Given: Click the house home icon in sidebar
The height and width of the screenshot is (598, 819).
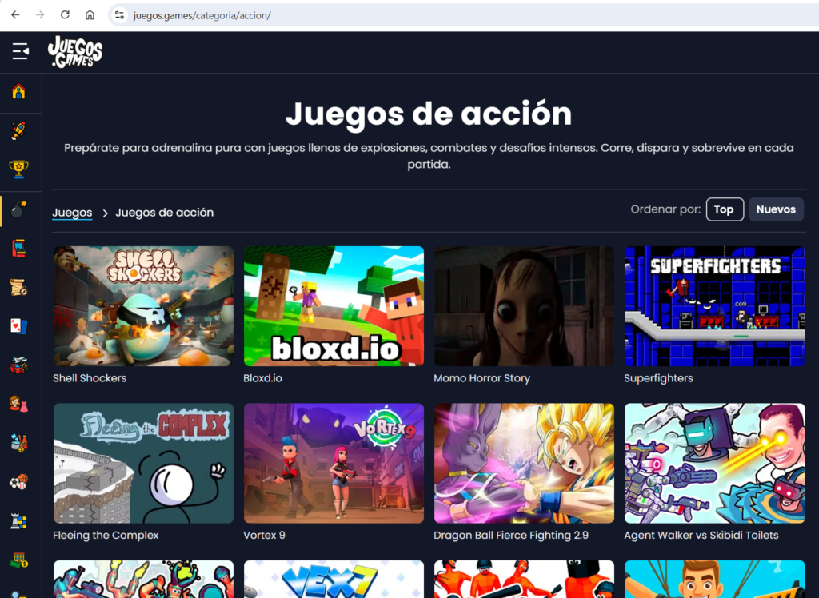Looking at the screenshot, I should (18, 91).
